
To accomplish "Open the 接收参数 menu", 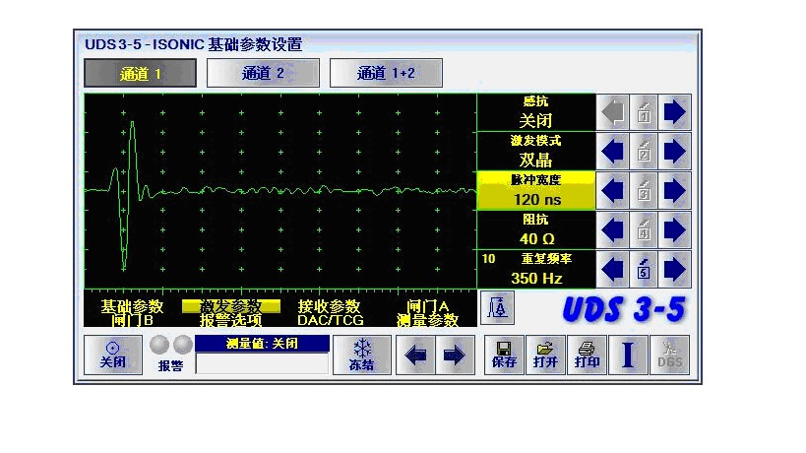I will pos(329,306).
